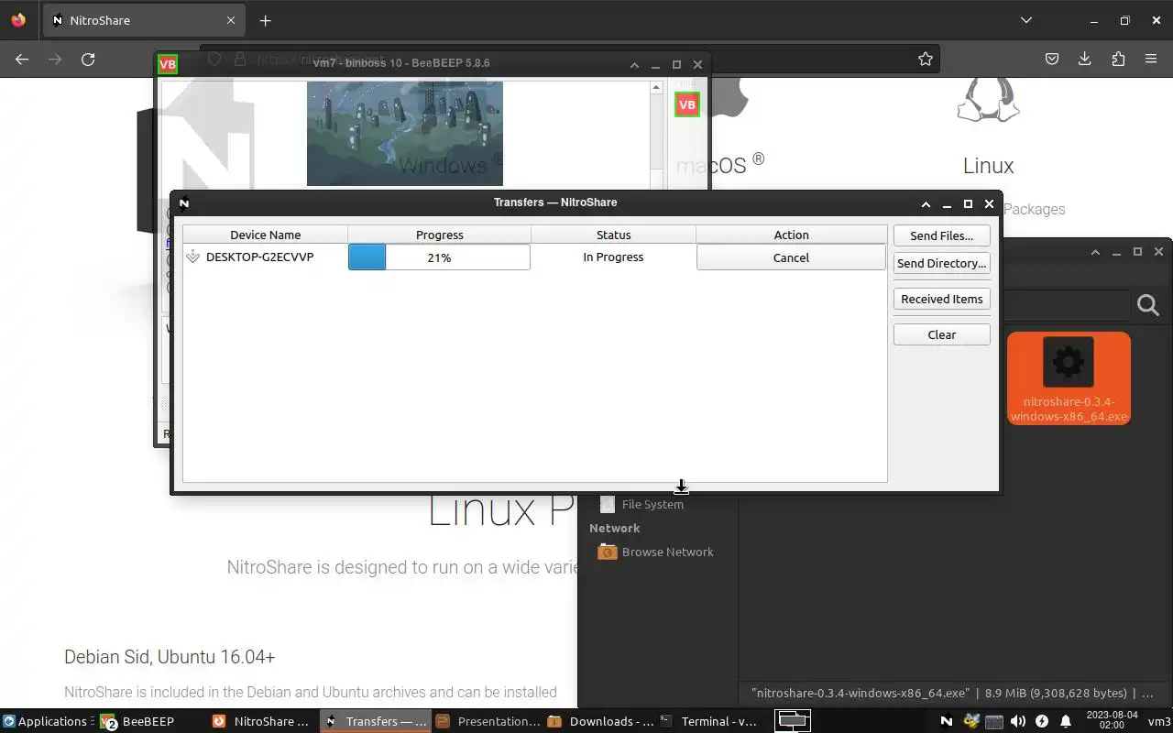
Task: Switch to BeeBEEP in the taskbar
Action: click(151, 721)
